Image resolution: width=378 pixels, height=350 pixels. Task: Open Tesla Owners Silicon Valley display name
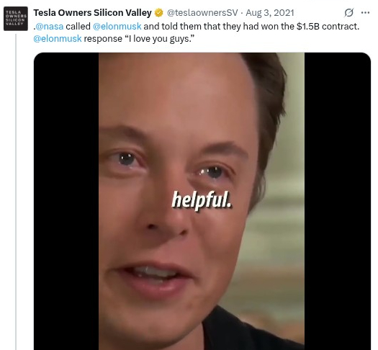(x=93, y=13)
